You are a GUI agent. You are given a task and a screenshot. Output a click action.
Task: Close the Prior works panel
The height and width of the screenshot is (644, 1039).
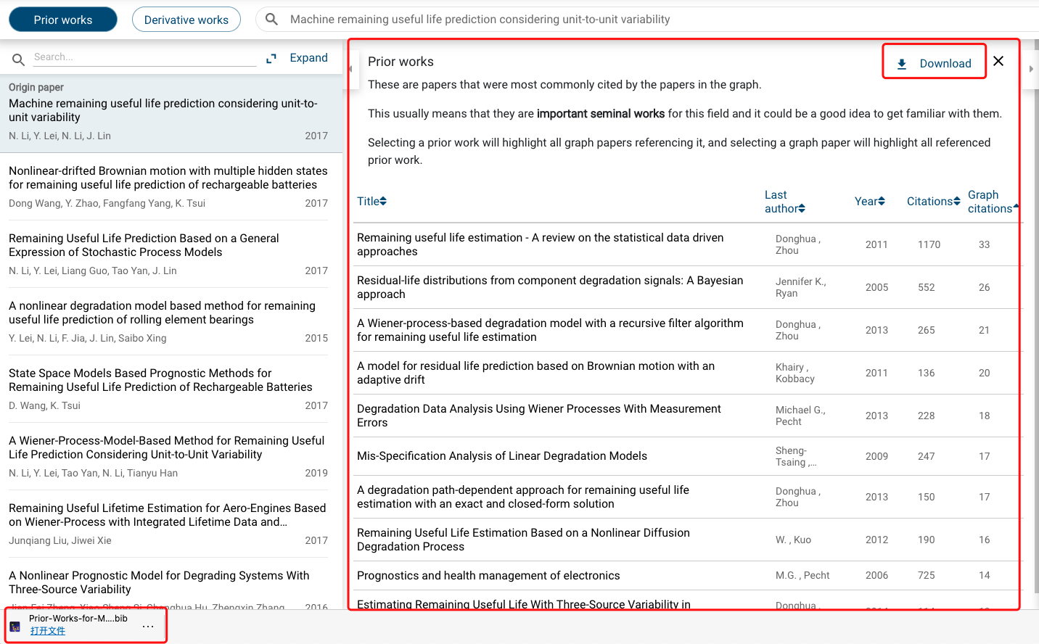[998, 61]
